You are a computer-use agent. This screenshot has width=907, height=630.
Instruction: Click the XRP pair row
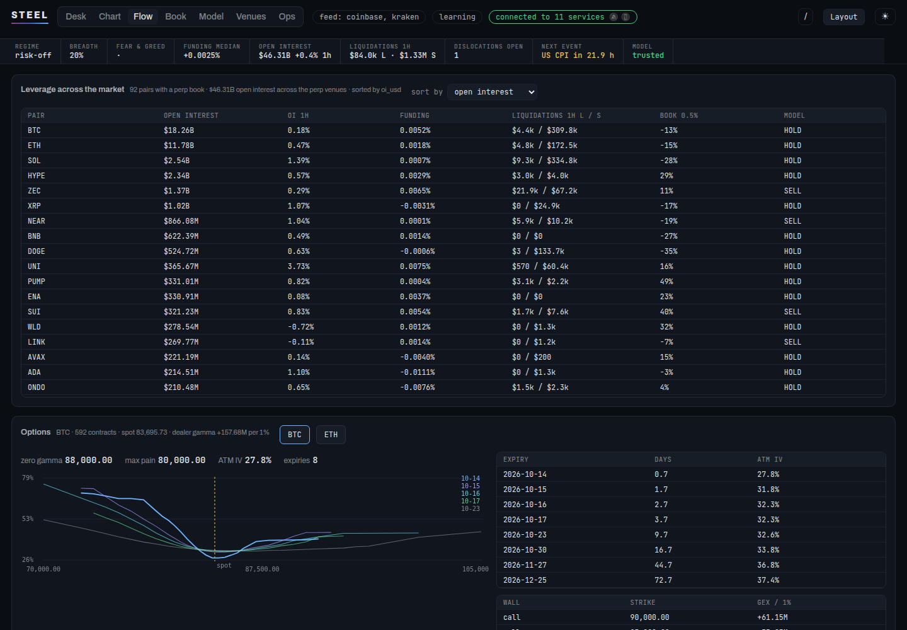pyautogui.click(x=453, y=206)
